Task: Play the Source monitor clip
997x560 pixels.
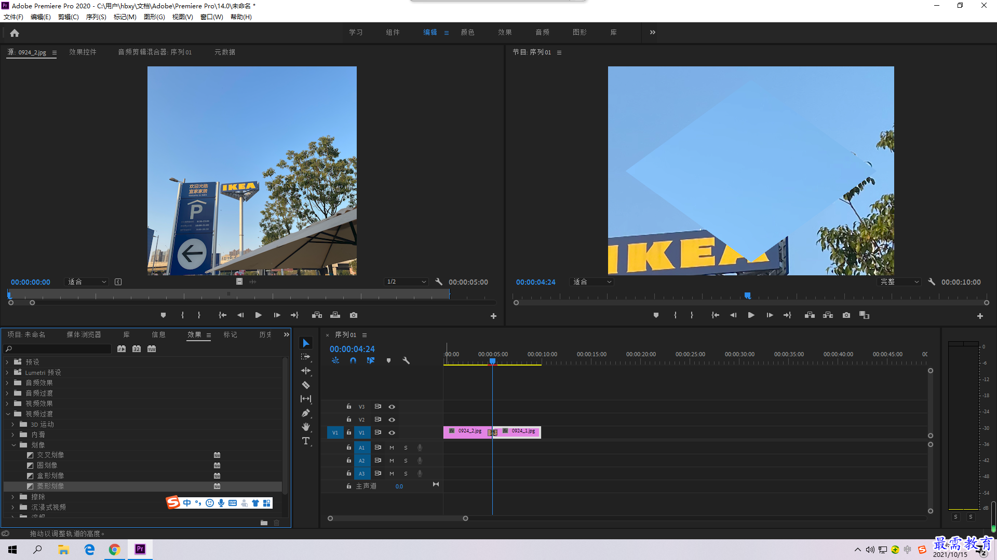Action: point(258,315)
